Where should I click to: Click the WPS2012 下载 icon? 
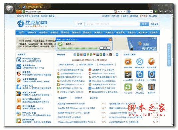click(x=19, y=114)
